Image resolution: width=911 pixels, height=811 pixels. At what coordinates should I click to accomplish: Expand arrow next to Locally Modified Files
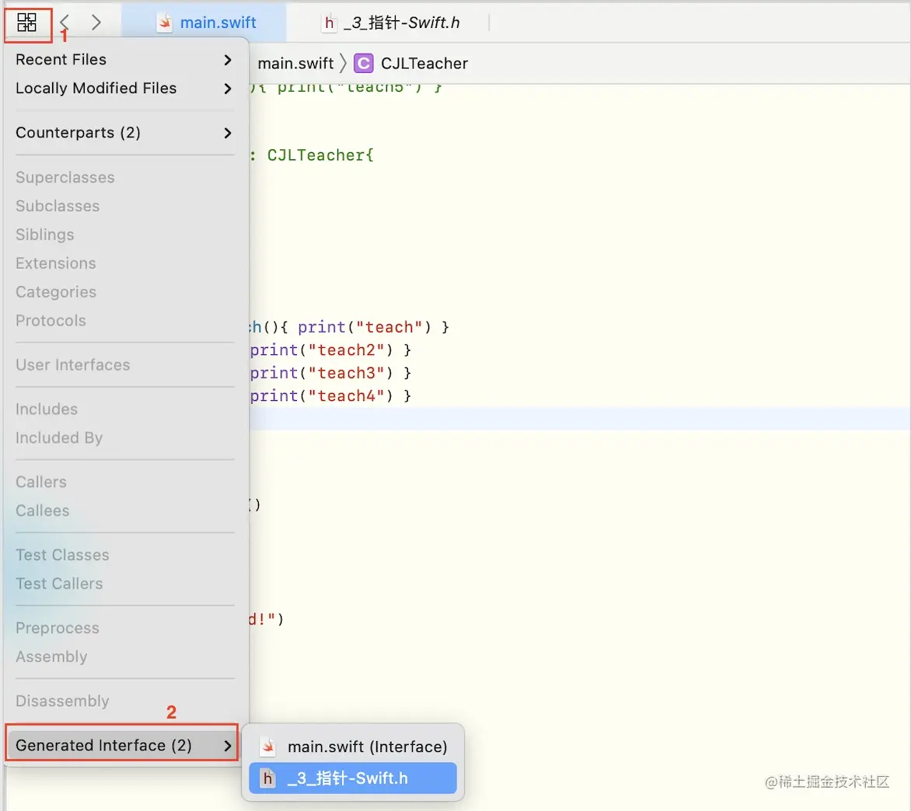point(228,89)
